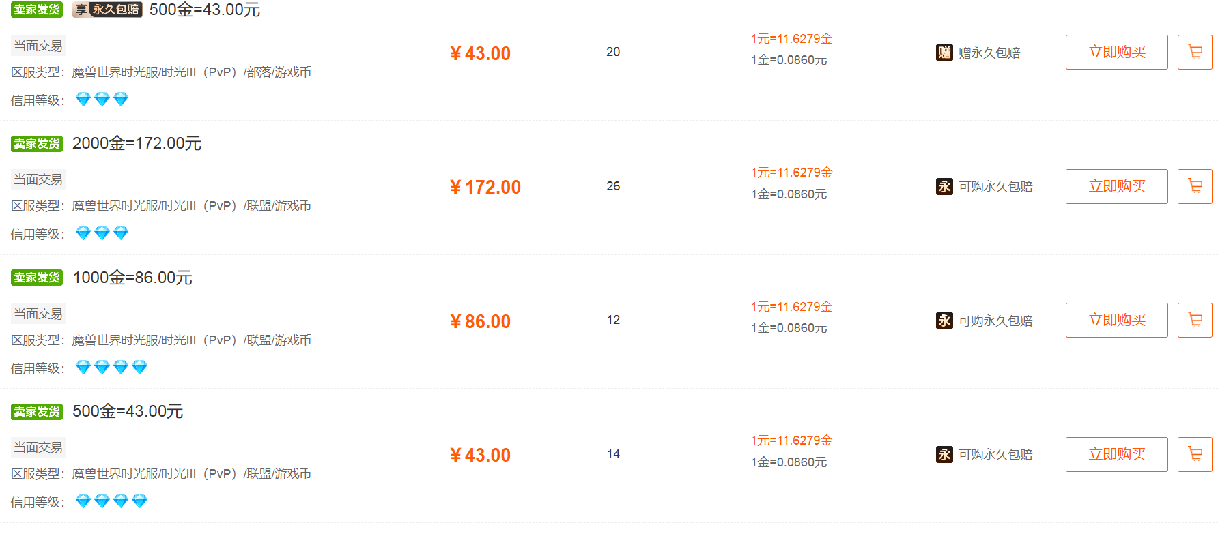
Task: Add the ¥86.00 listing to cart
Action: point(1195,320)
